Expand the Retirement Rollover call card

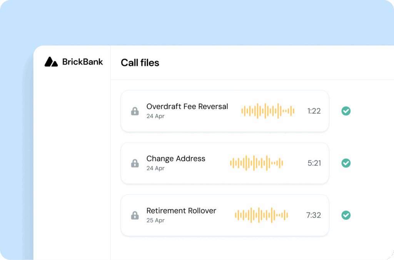225,215
